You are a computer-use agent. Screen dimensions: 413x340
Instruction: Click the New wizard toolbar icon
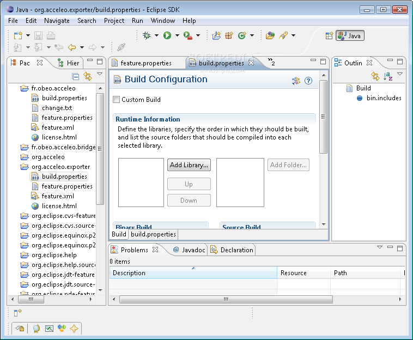[18, 35]
